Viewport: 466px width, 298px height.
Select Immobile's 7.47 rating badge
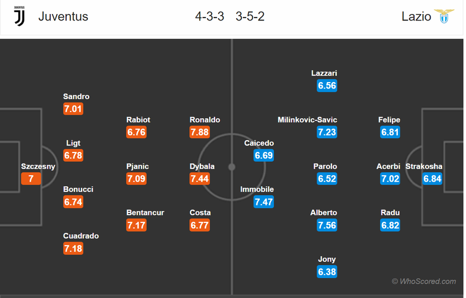[x=263, y=202]
